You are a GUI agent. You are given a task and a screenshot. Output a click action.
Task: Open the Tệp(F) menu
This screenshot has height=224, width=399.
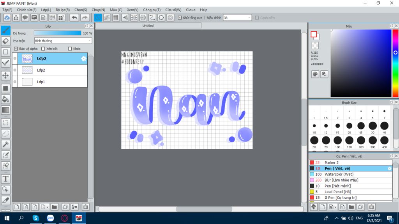(7, 10)
